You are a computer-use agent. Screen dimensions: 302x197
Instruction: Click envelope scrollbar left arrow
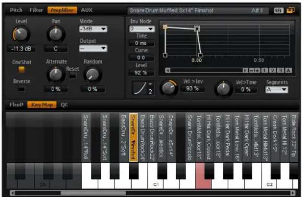coord(168,70)
